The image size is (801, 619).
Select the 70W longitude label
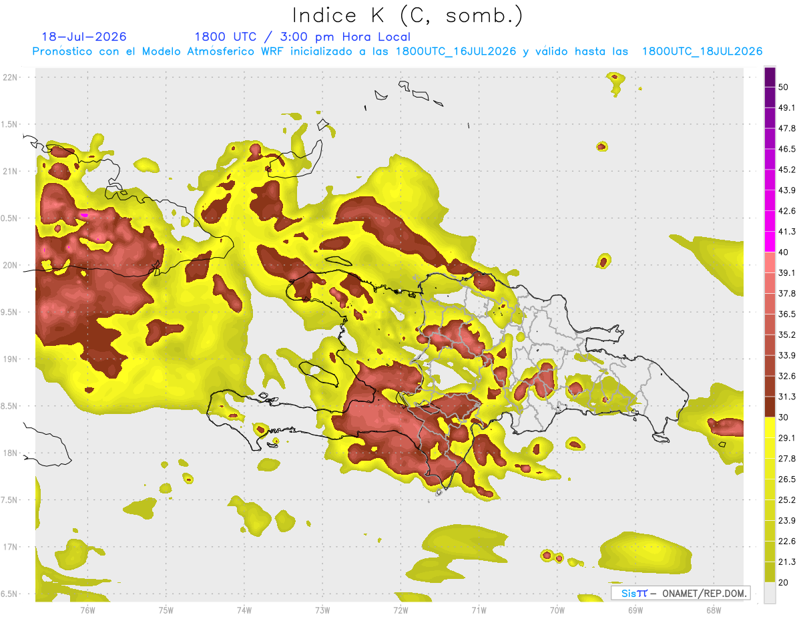click(557, 610)
